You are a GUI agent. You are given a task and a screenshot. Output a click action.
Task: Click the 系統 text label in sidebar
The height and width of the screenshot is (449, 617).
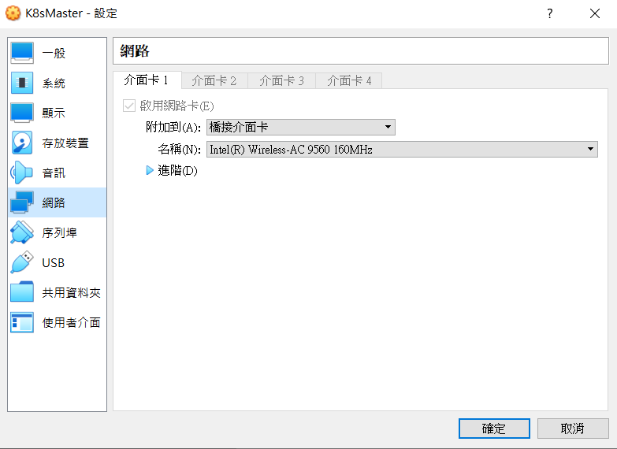[54, 83]
